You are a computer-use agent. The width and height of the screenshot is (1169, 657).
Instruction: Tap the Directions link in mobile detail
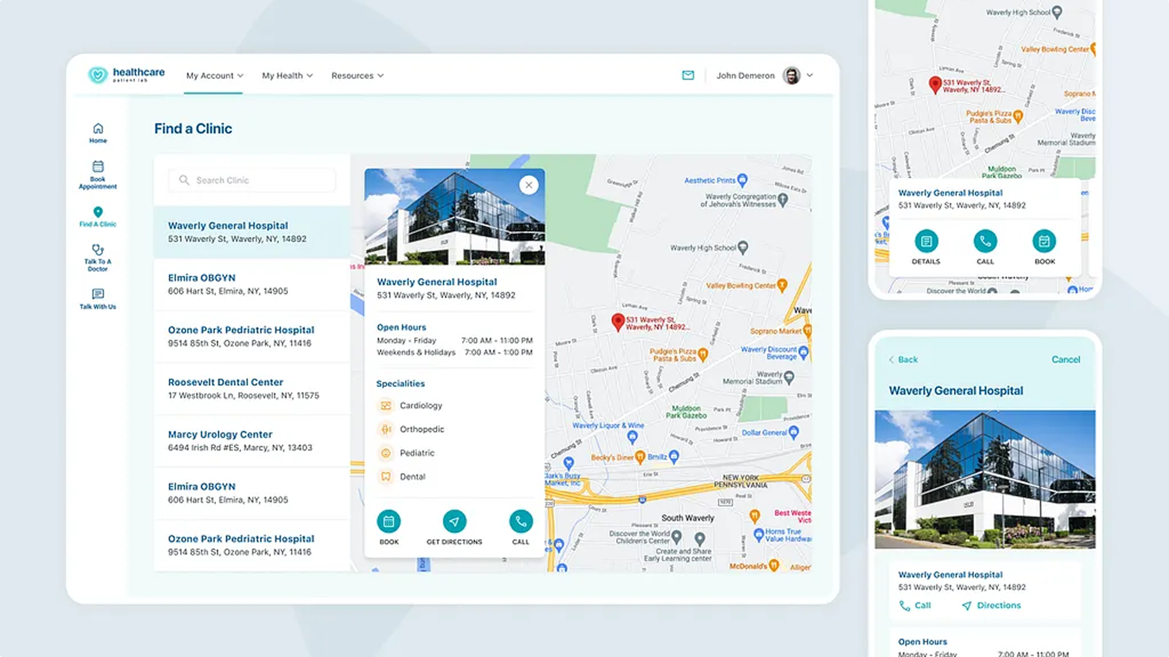tap(991, 605)
